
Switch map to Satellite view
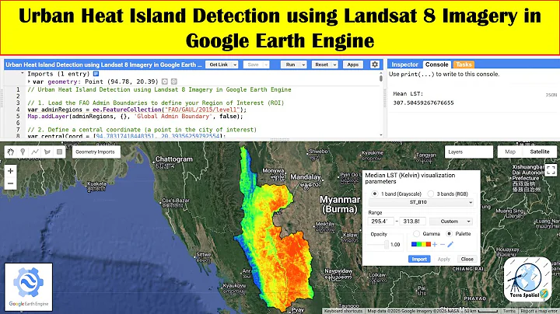click(540, 152)
